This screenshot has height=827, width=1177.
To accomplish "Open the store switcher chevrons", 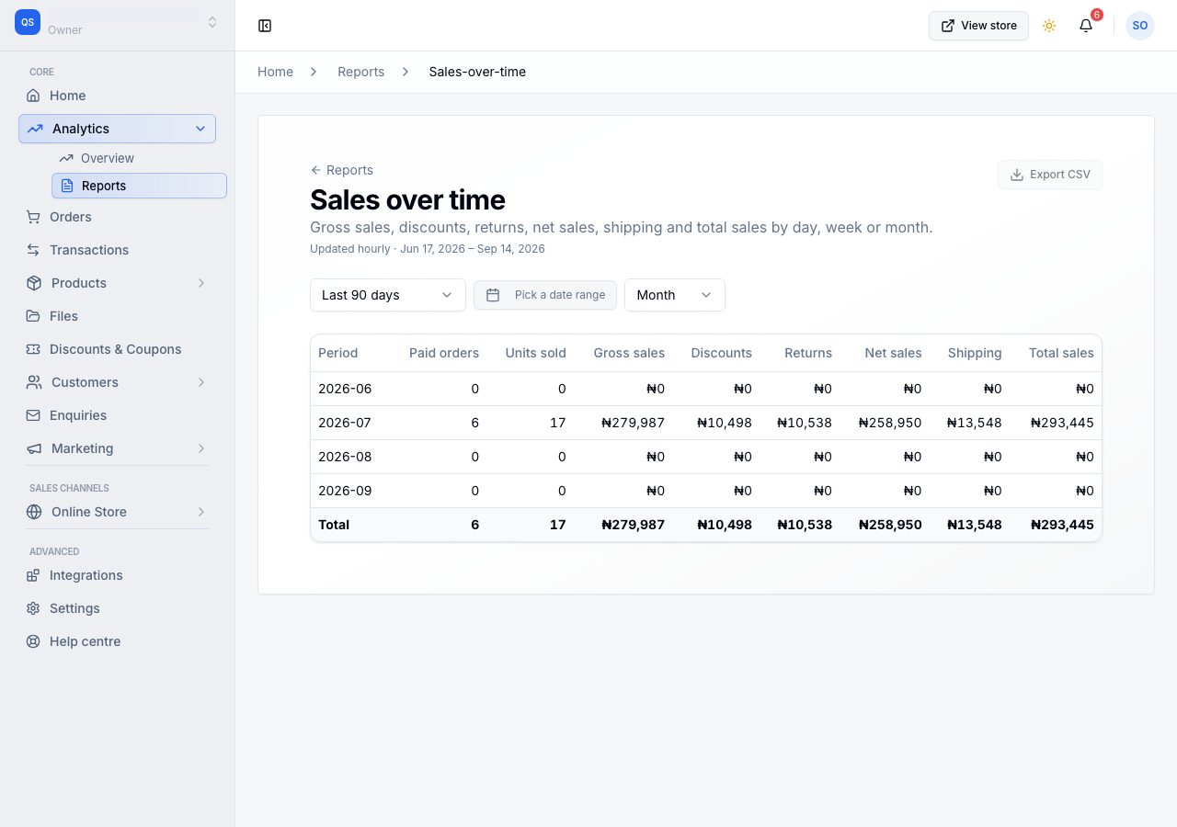I will pos(212,22).
